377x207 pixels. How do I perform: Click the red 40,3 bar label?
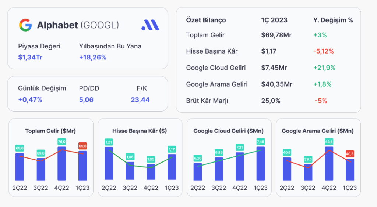tap(350, 154)
